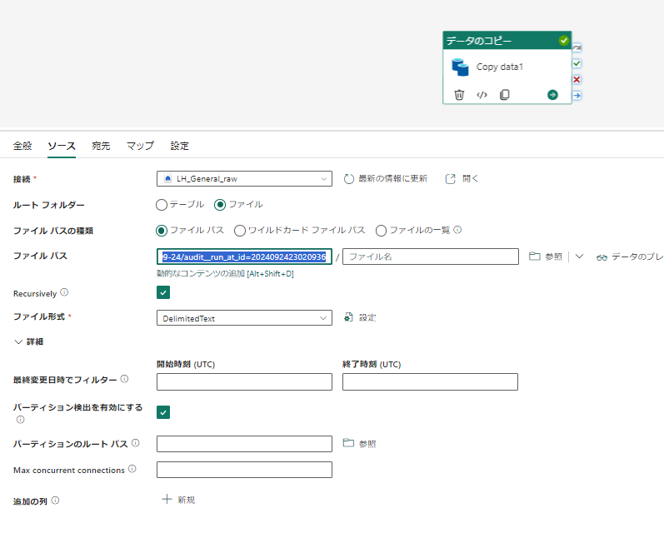Show info for 追加の列
The height and width of the screenshot is (548, 664).
[55, 501]
